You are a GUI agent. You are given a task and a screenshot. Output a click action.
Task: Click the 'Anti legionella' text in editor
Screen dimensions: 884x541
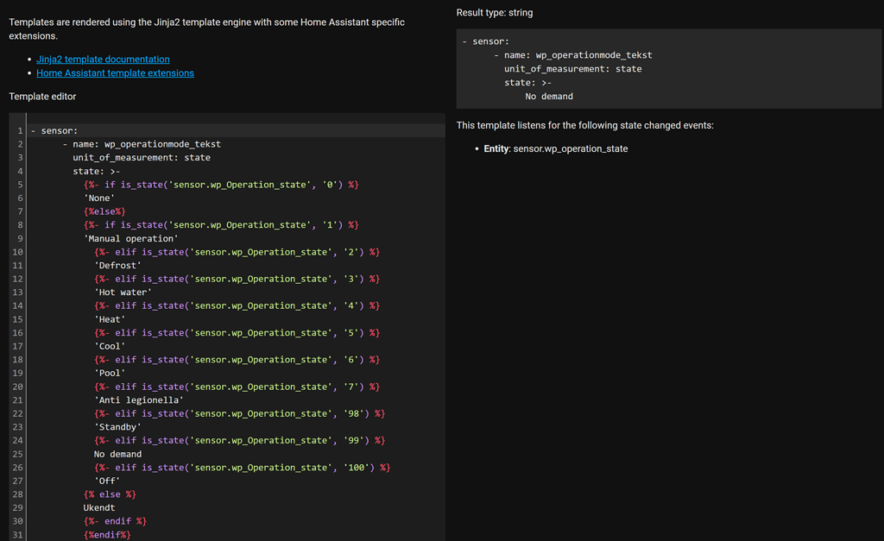click(138, 400)
